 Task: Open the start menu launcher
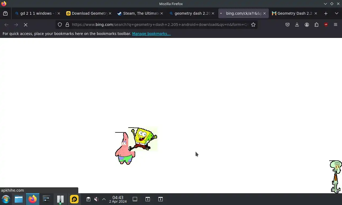point(6,199)
